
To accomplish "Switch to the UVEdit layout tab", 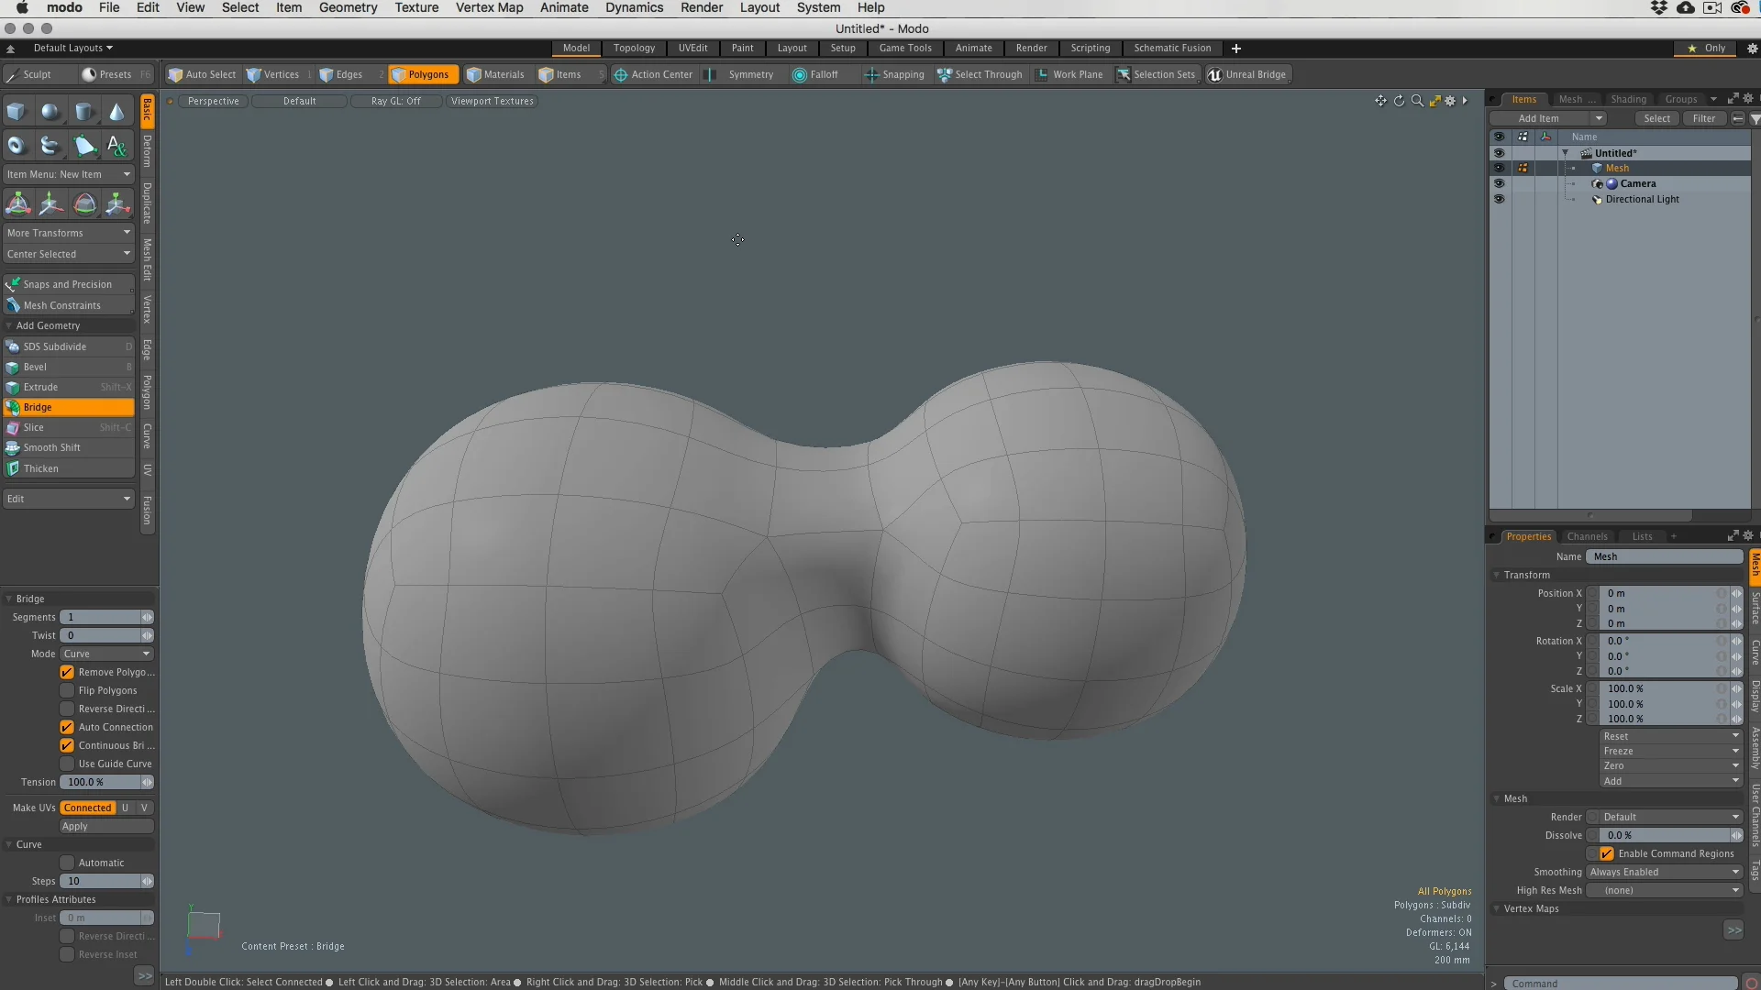I will click(692, 48).
